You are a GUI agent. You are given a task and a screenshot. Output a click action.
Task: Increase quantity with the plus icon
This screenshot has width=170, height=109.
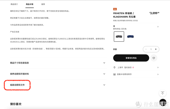tap(156, 49)
